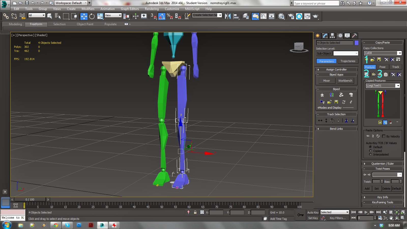Expand the Bend Links rollout

336,129
